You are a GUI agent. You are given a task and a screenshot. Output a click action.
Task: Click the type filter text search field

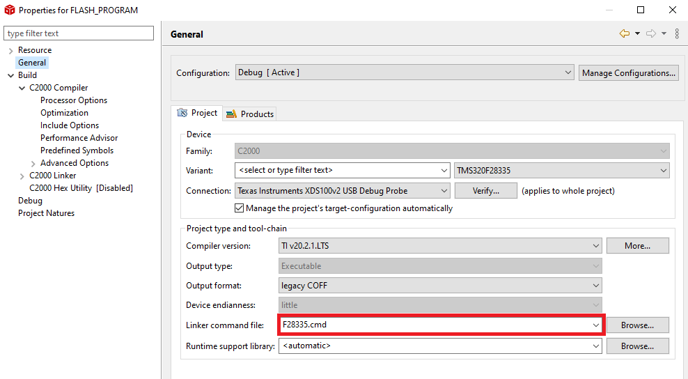[79, 33]
